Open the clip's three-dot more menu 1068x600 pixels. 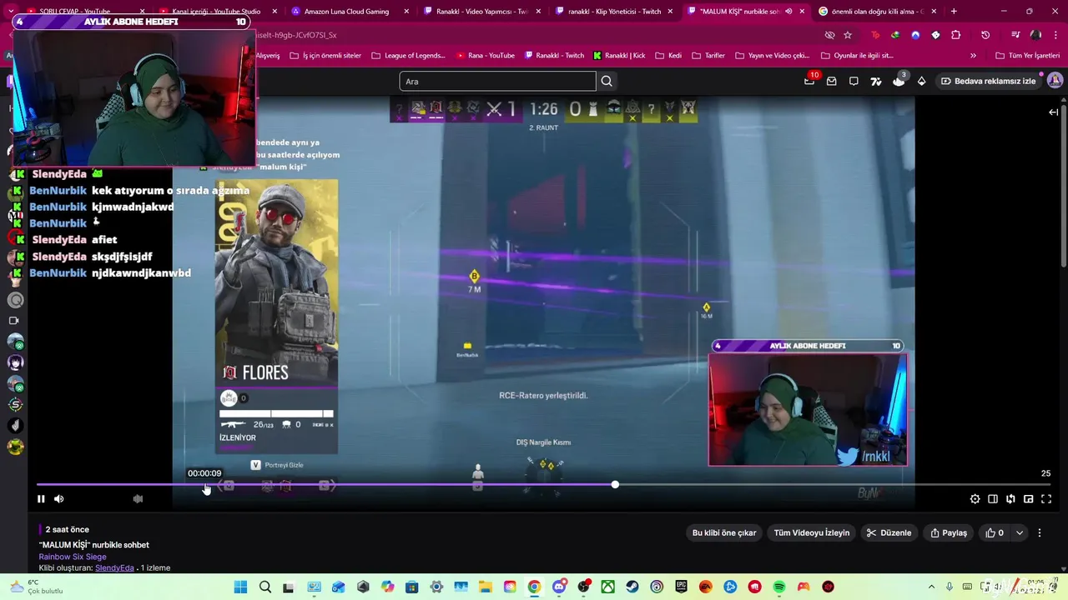coord(1040,532)
